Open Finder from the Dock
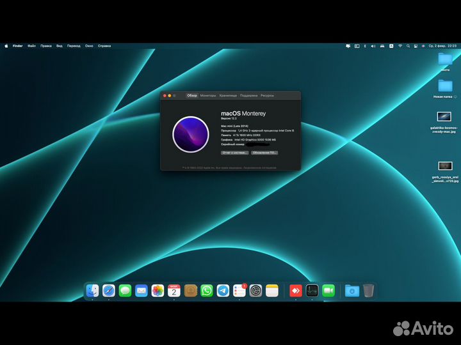 92,291
